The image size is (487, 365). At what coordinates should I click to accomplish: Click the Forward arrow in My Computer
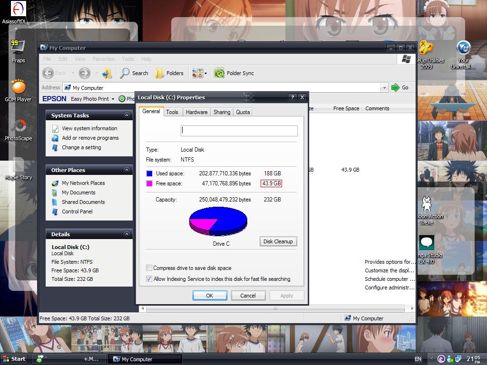85,73
